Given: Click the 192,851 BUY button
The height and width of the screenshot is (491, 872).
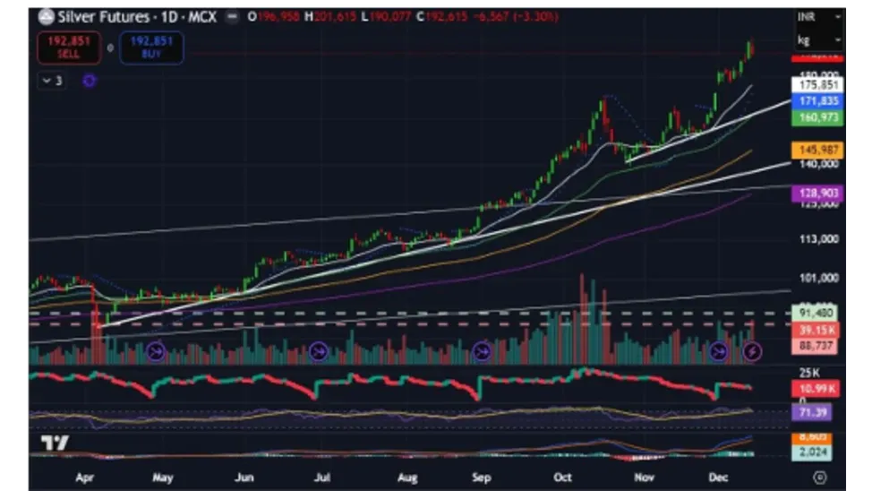Looking at the screenshot, I should tap(151, 47).
